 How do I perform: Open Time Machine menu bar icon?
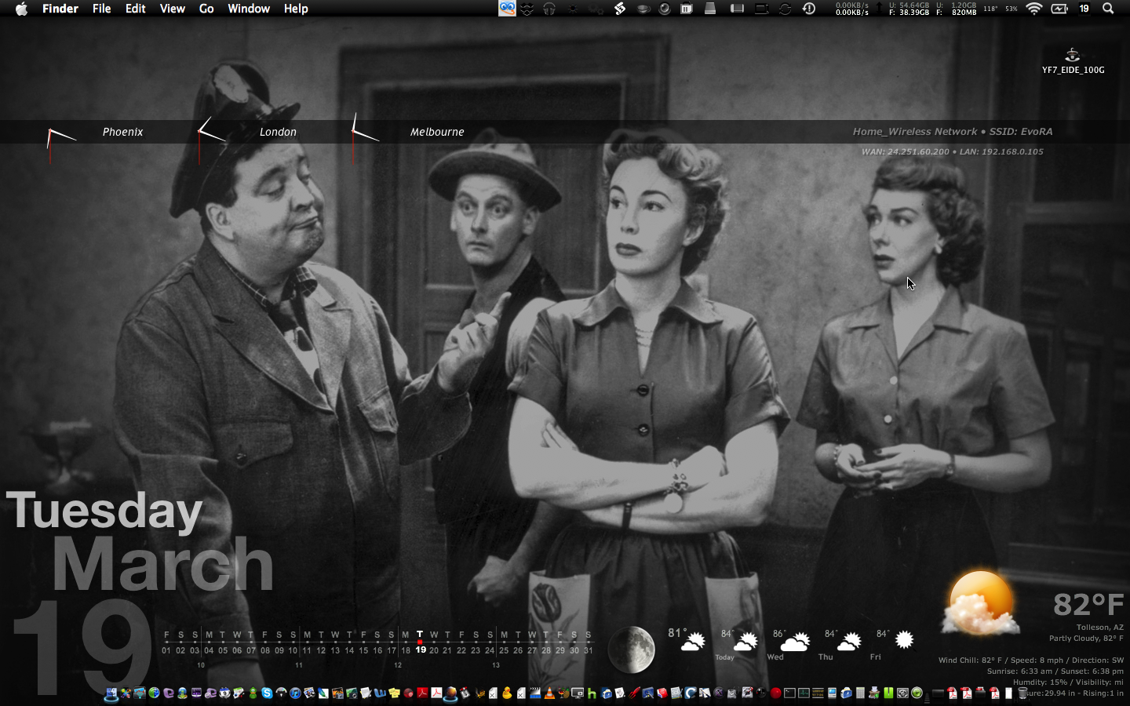pos(809,9)
